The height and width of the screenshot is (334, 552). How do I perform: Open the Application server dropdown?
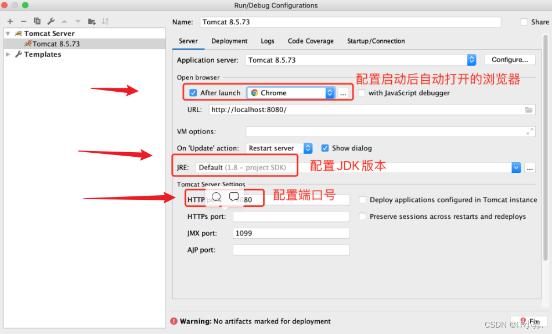pyautogui.click(x=471, y=60)
